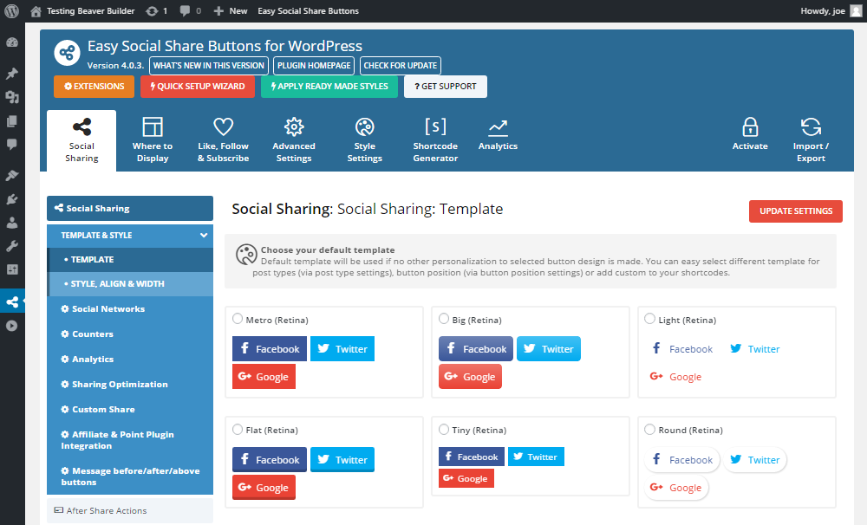The image size is (867, 525).
Task: Click What's New In This Version
Action: 209,66
